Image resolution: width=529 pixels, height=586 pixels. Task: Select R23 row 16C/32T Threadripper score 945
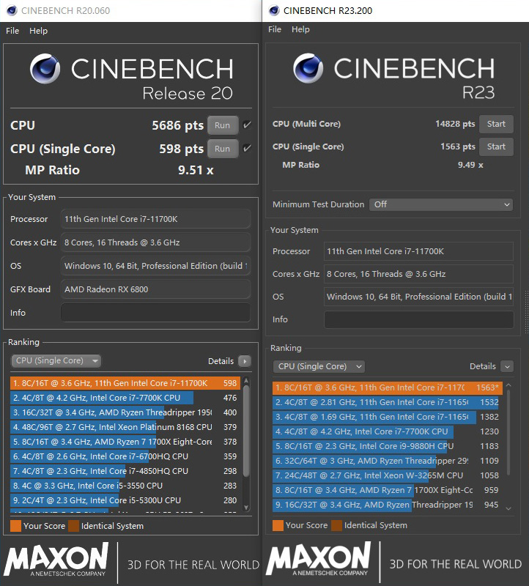pos(388,505)
